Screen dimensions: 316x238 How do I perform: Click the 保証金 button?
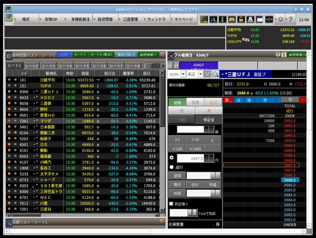[x=209, y=120]
